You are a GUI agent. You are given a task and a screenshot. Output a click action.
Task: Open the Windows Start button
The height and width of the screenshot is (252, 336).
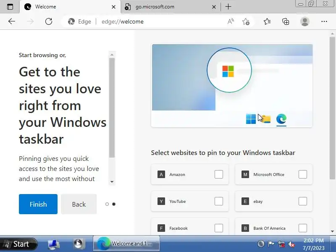[19, 244]
